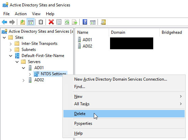Open the Help menu in the menu bar
This screenshot has width=188, height=140.
(50, 14)
